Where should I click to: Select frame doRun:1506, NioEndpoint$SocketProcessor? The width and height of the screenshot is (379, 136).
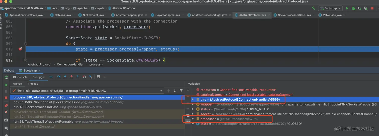coord(97,102)
